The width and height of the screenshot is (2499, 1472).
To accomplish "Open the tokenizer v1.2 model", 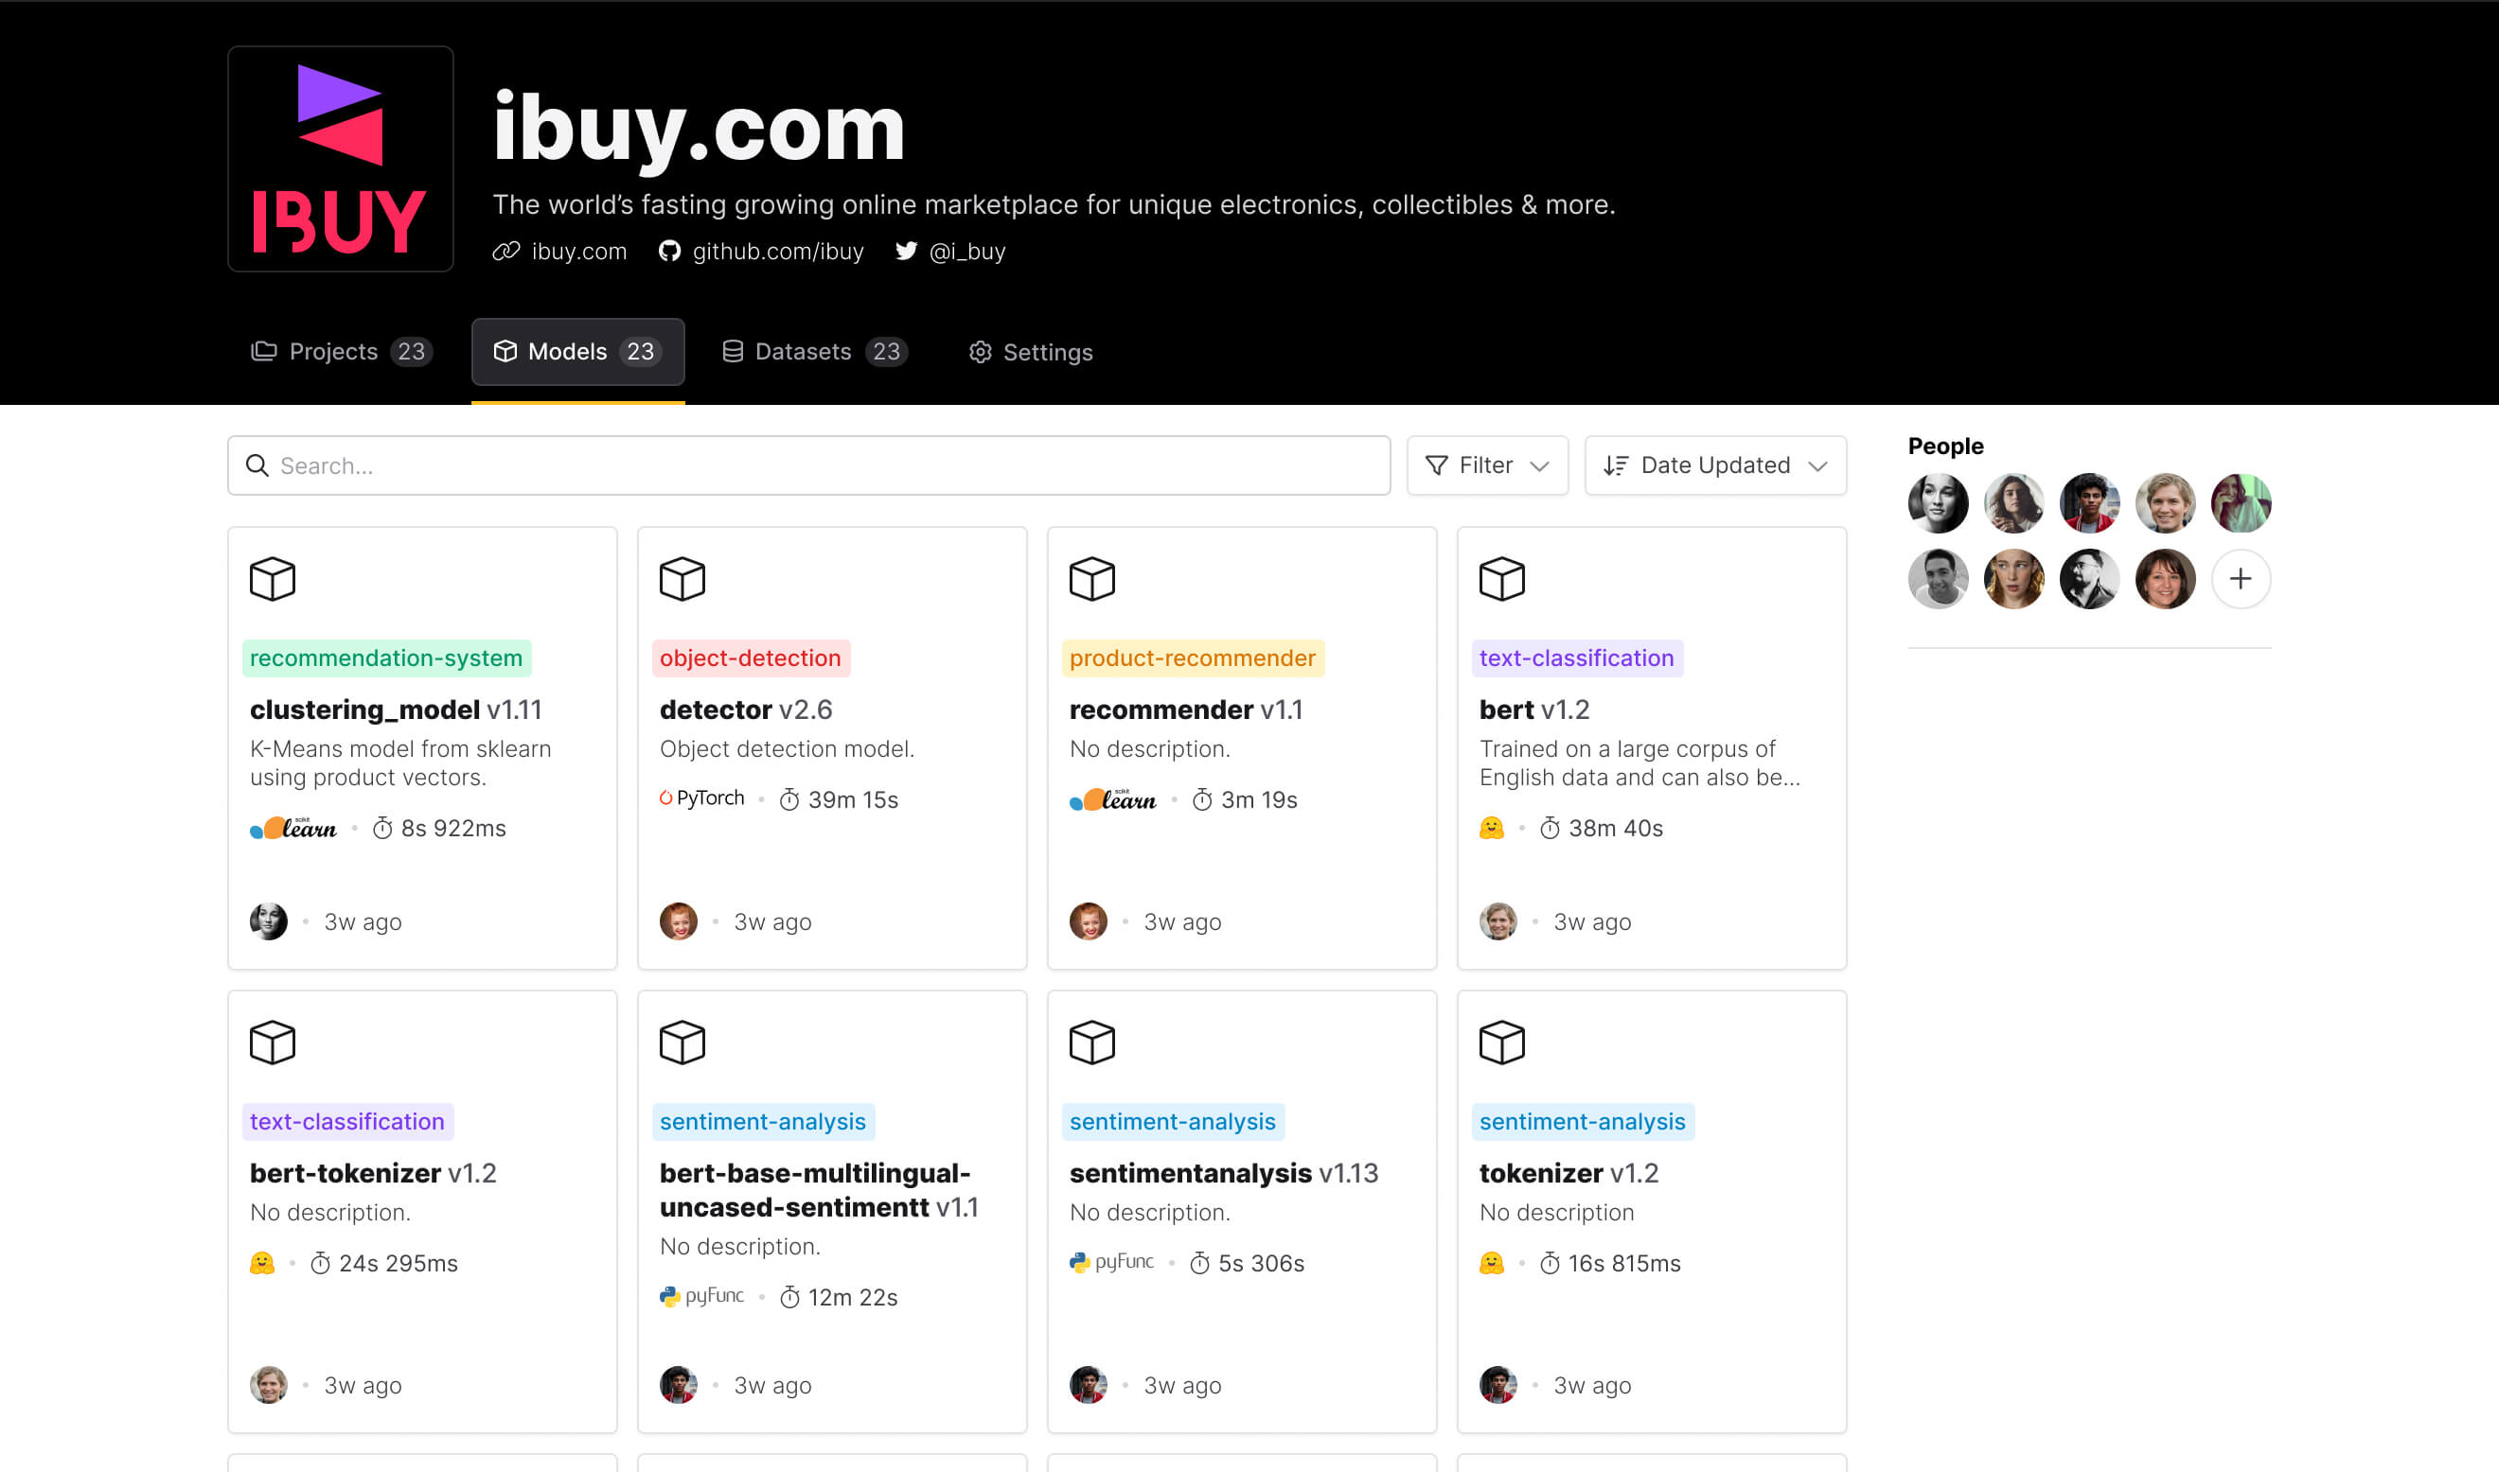I will tap(1569, 1173).
